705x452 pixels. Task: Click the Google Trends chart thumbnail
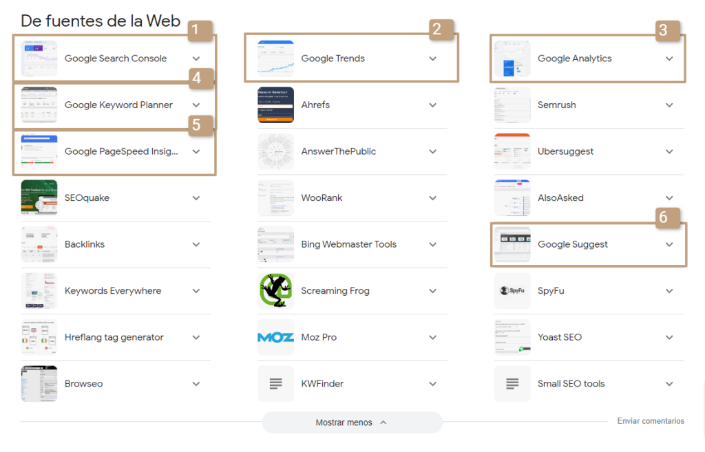click(x=275, y=58)
